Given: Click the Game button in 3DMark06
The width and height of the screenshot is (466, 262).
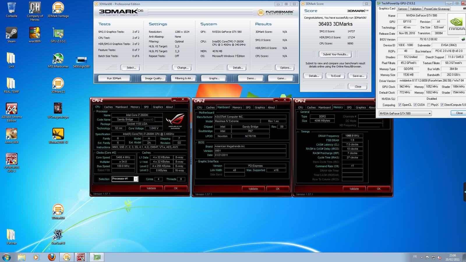Looking at the screenshot, I should pyautogui.click(x=281, y=78).
